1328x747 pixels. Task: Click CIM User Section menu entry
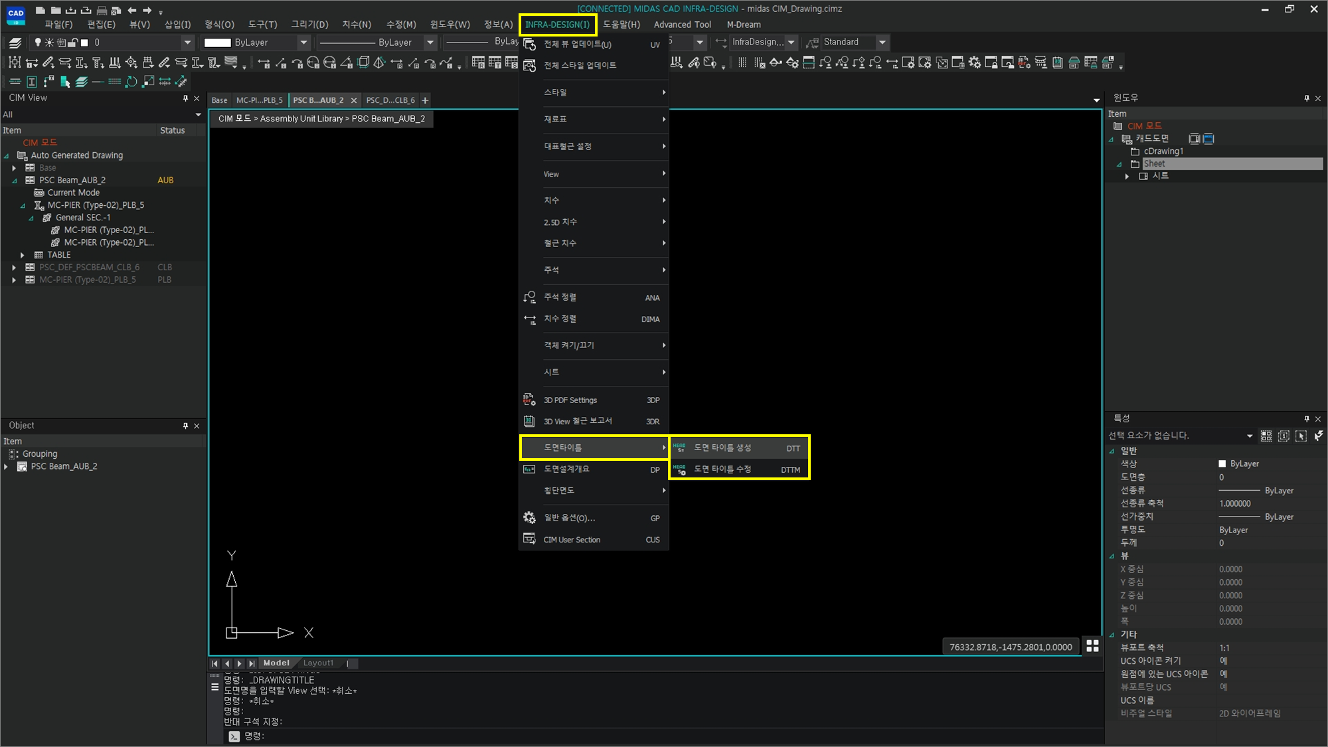[594, 540]
